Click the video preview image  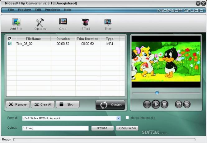(x=166, y=62)
